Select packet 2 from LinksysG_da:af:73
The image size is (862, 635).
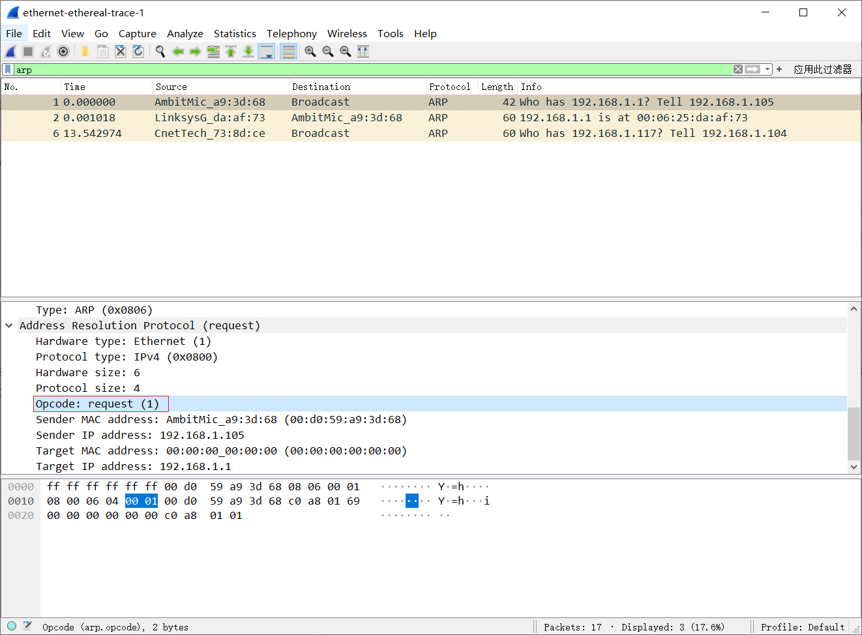pos(430,117)
